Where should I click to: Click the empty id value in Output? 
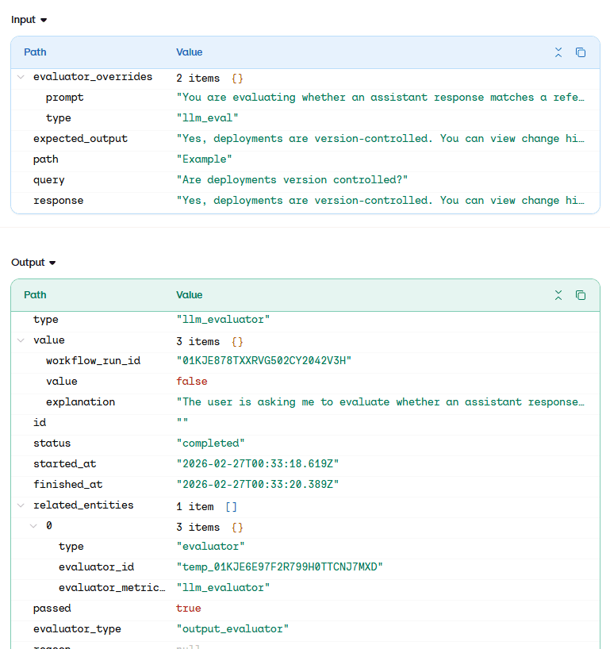[x=182, y=421]
